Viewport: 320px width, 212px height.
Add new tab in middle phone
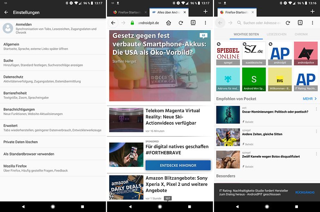tap(205, 11)
